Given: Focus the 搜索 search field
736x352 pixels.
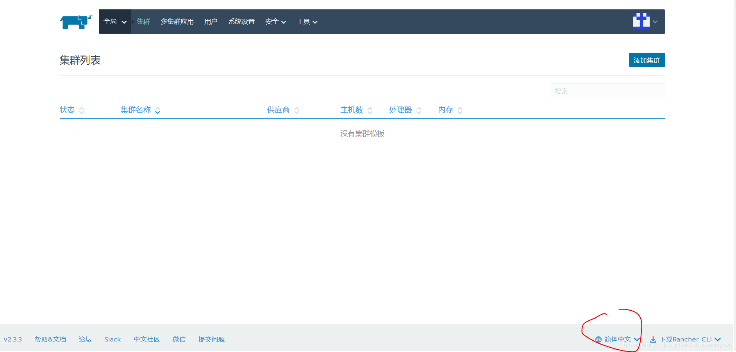Looking at the screenshot, I should coord(608,91).
